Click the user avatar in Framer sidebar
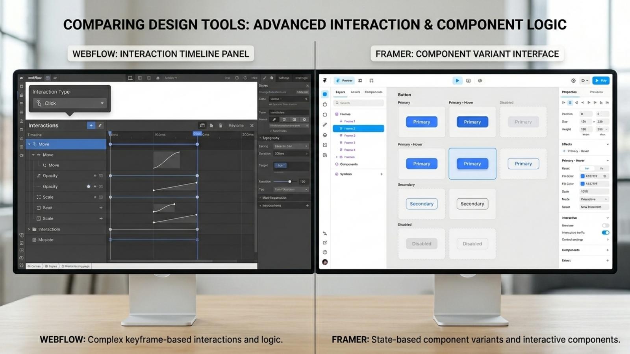Screen dimensions: 630x354 (325, 262)
